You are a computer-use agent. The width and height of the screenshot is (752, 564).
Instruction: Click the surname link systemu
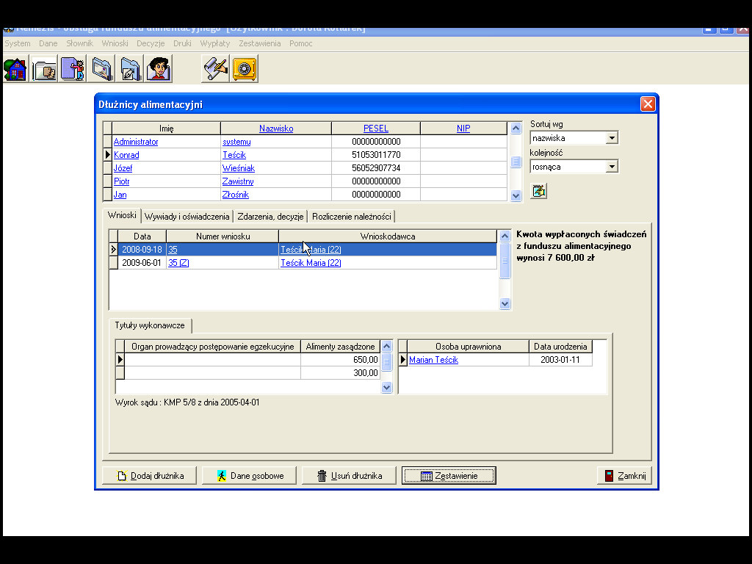236,142
